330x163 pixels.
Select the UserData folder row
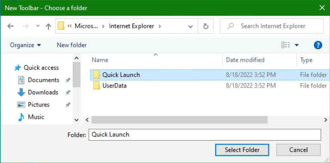click(x=210, y=86)
